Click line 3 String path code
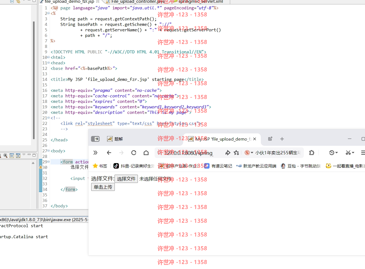The width and height of the screenshot is (365, 269). pos(108,19)
